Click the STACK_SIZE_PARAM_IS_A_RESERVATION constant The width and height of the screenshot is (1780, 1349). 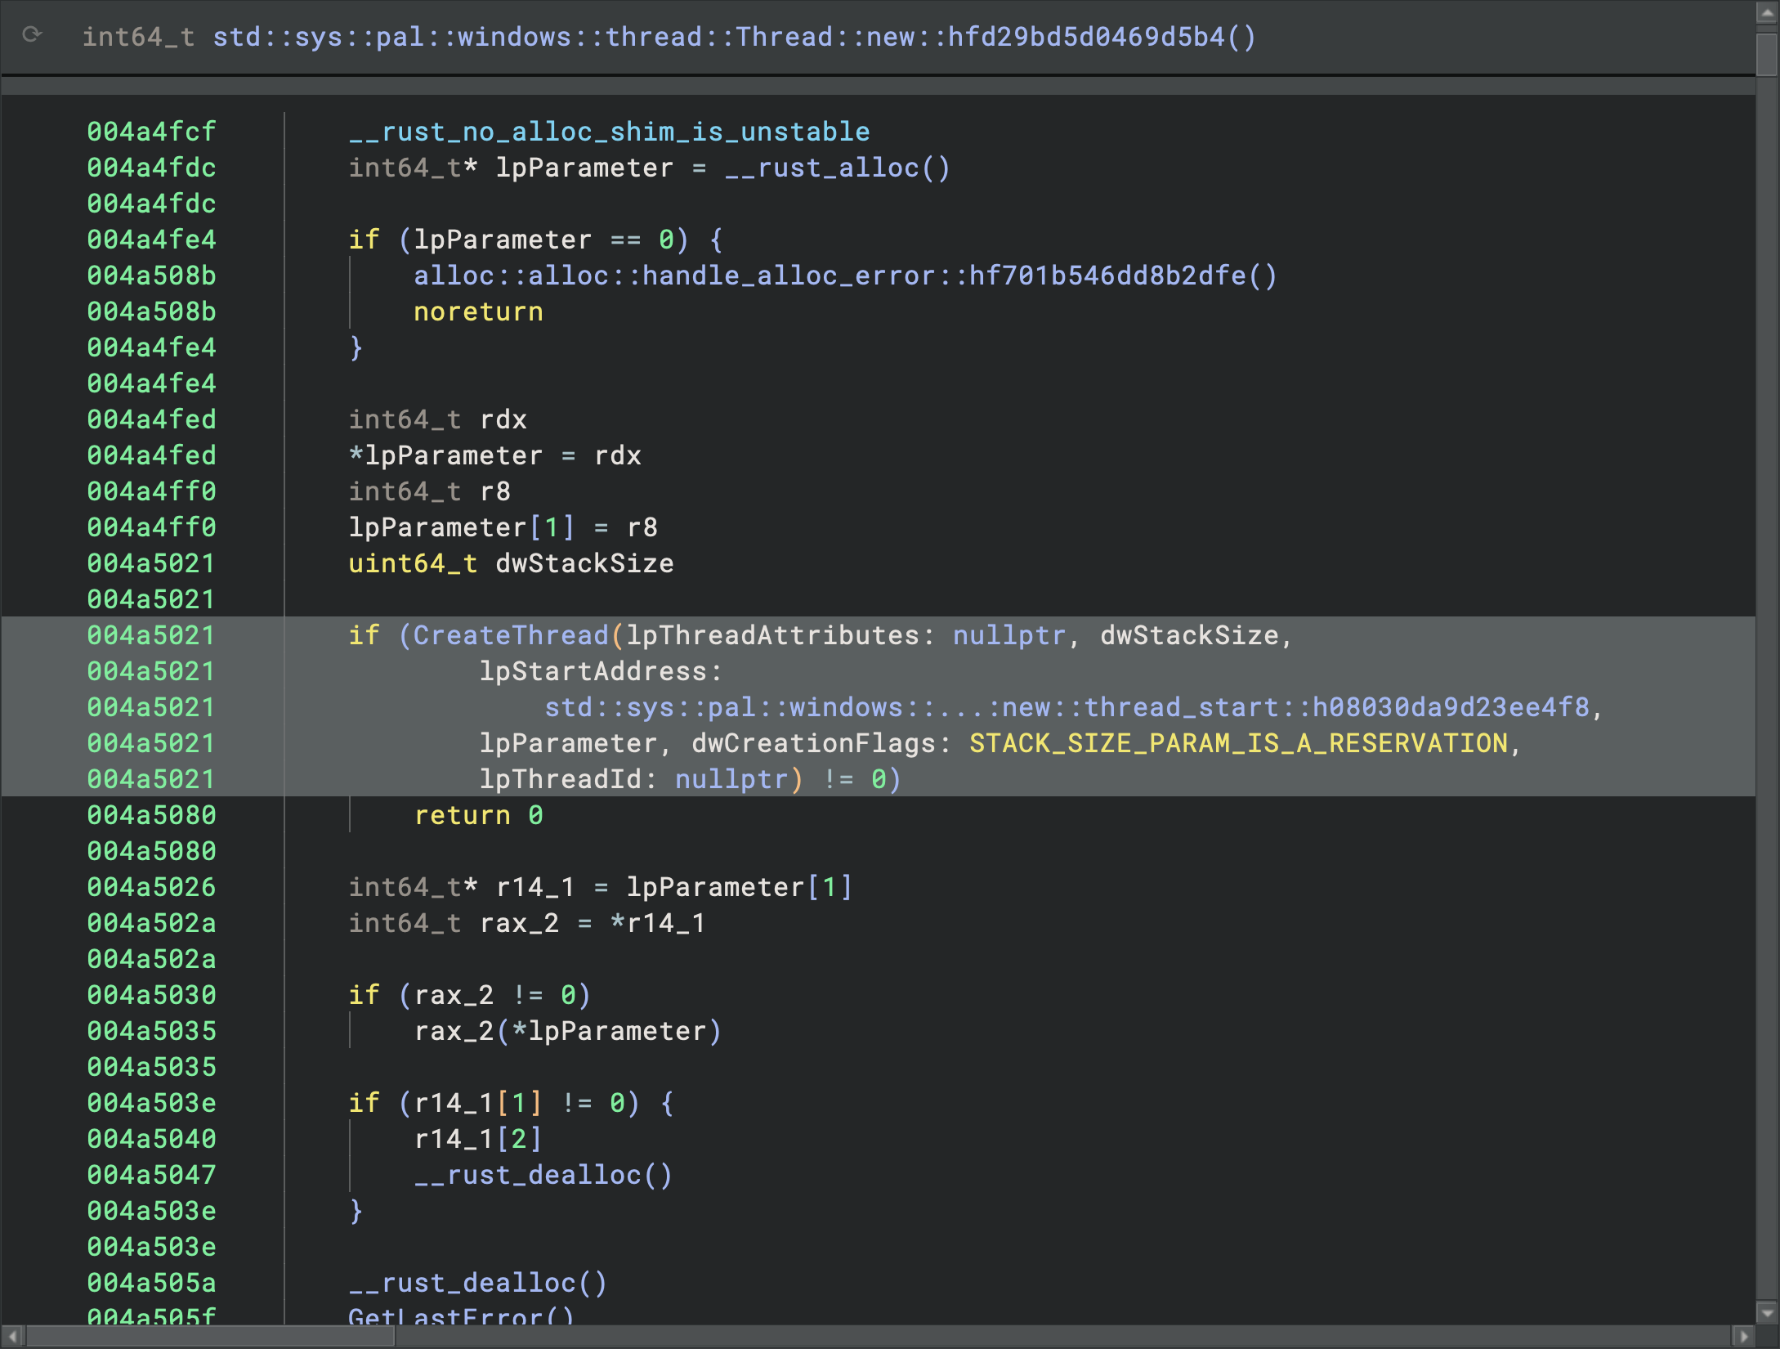(x=1238, y=743)
